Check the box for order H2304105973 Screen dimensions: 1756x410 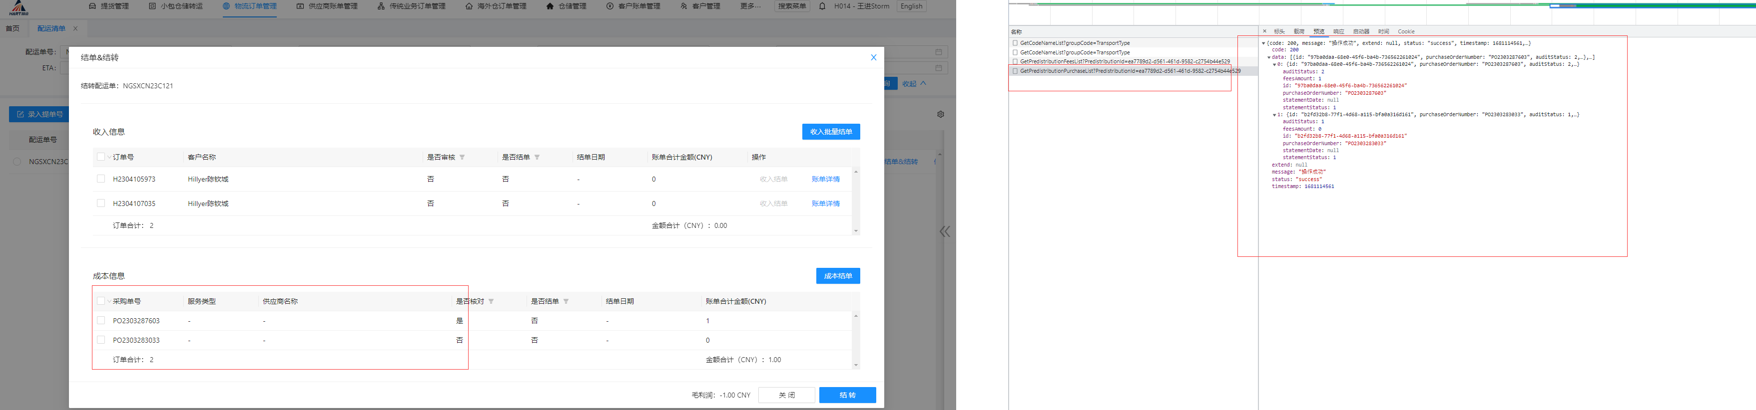101,179
